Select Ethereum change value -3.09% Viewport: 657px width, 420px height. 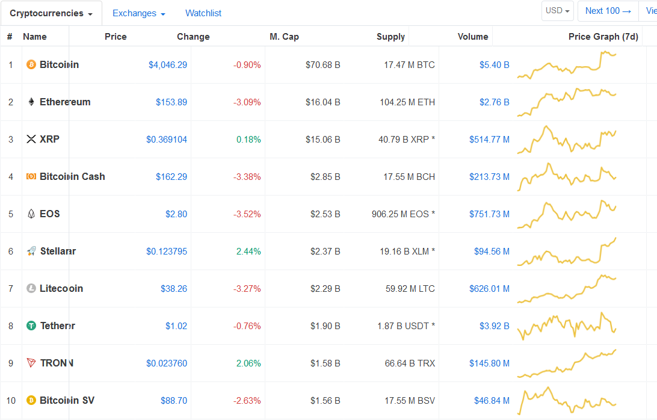point(247,102)
